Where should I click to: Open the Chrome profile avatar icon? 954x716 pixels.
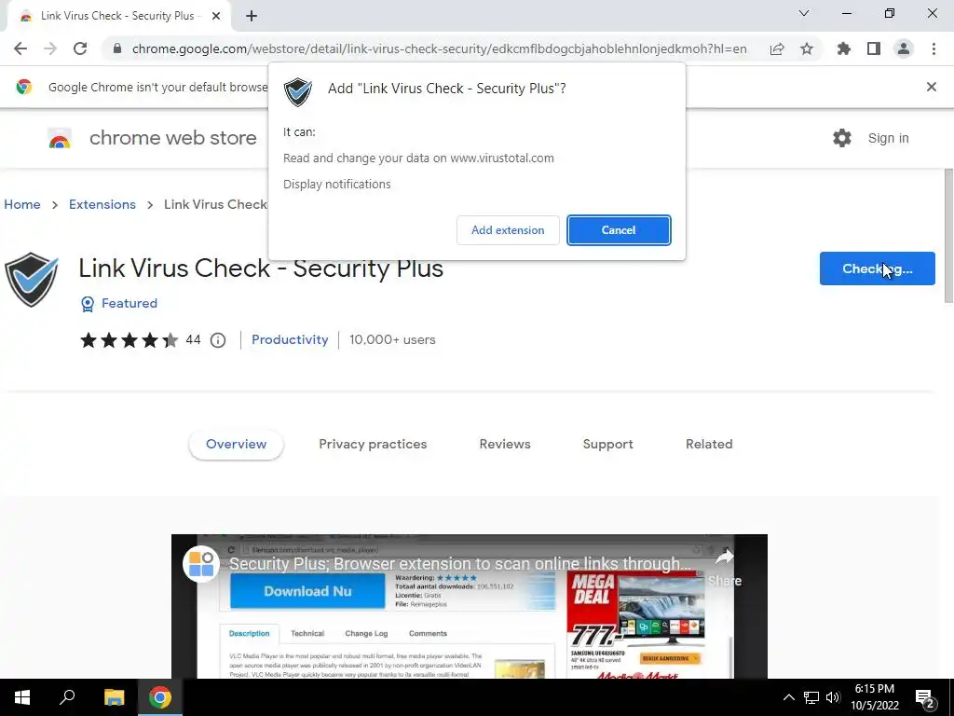tap(904, 48)
